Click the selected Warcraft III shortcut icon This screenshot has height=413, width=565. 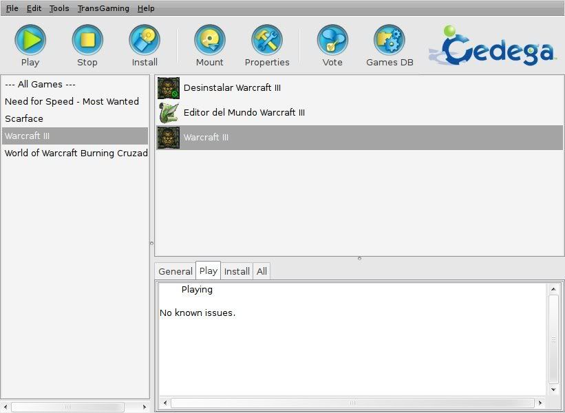click(169, 137)
